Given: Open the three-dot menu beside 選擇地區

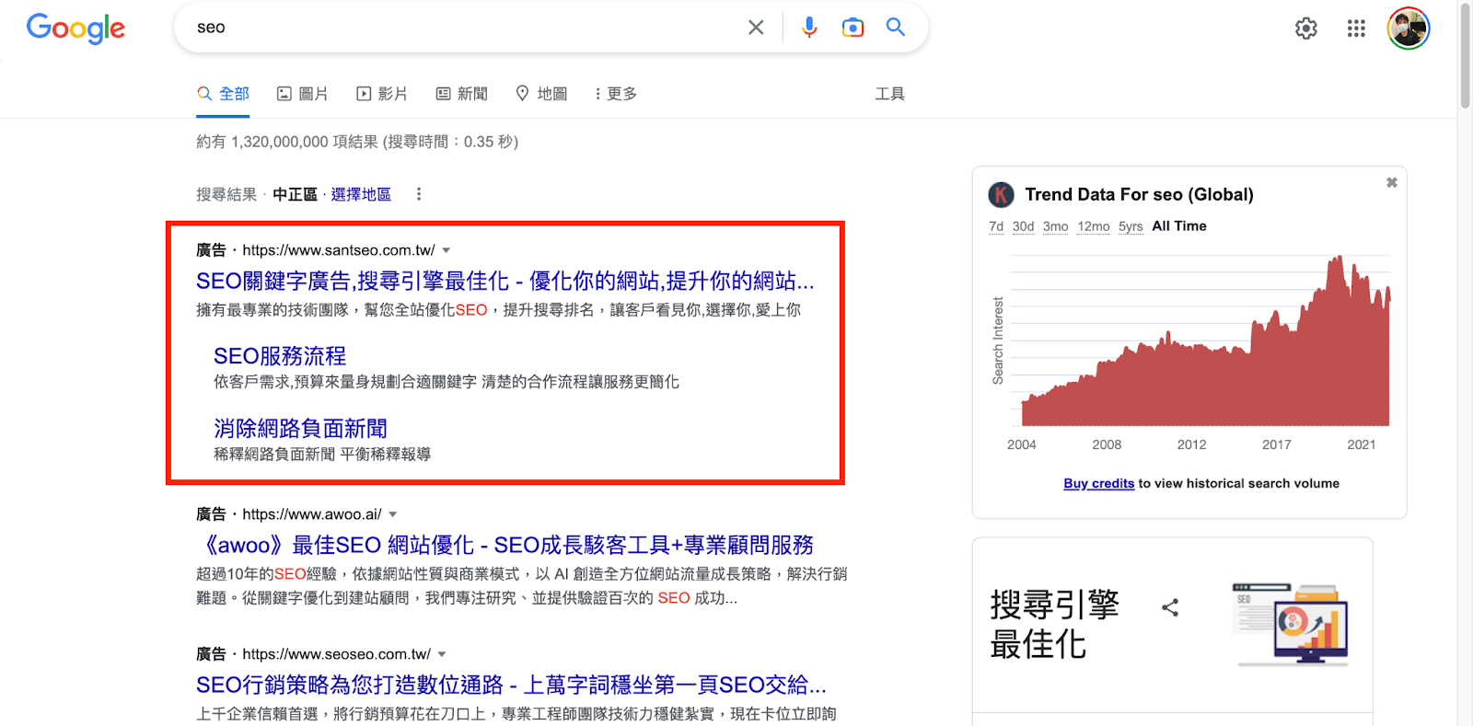Looking at the screenshot, I should (x=419, y=194).
